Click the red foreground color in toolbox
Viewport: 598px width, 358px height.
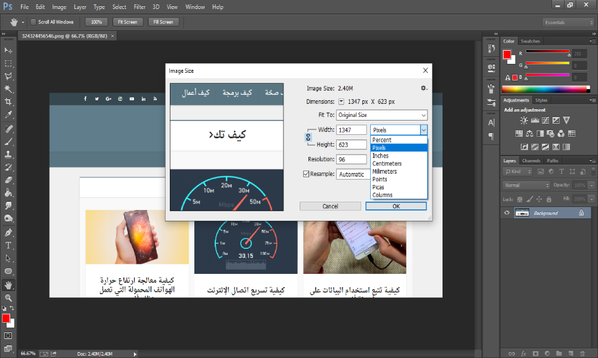[x=6, y=319]
